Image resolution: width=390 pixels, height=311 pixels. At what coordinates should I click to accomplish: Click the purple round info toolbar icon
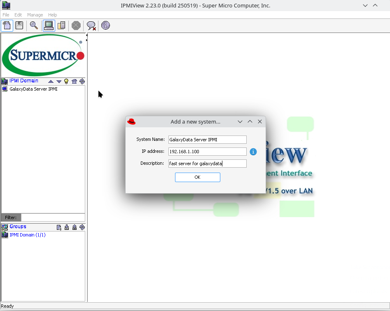tap(105, 26)
